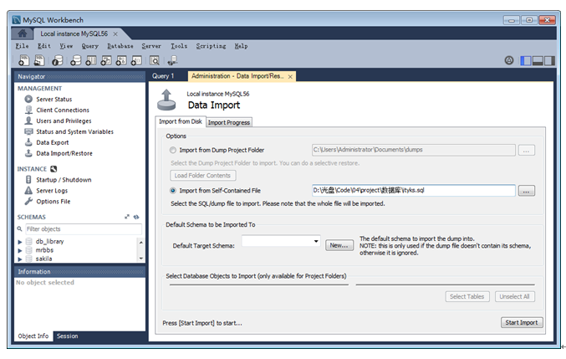The height and width of the screenshot is (359, 566).
Task: Select Import from Self-Contained File radio
Action: (173, 190)
